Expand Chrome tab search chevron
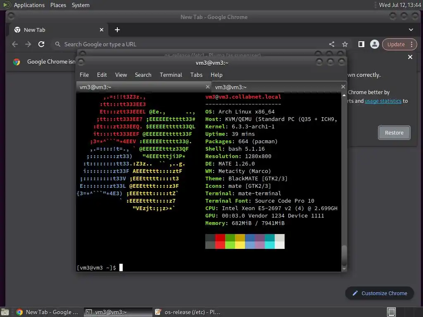 point(411,30)
